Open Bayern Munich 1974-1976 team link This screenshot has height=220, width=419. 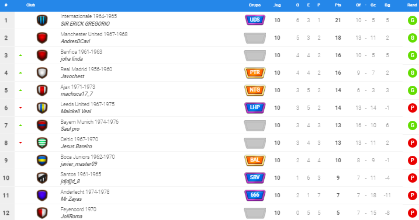click(89, 122)
